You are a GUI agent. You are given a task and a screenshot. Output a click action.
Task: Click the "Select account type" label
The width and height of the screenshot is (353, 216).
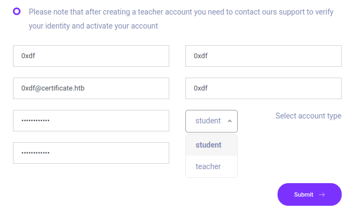pos(308,116)
